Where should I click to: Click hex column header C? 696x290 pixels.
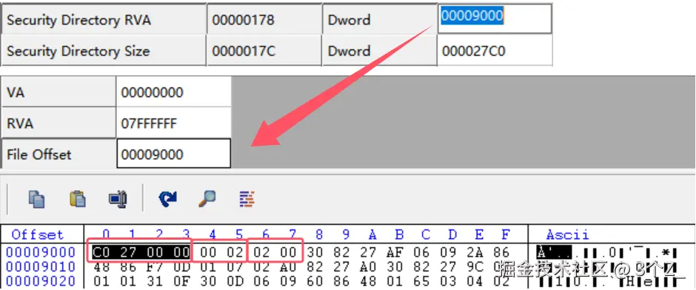426,234
